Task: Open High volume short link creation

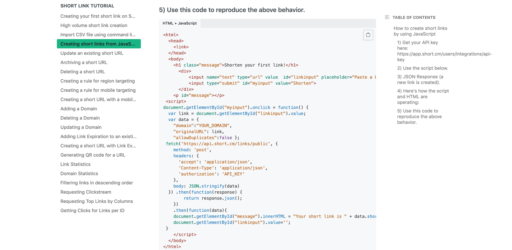Action: [94, 25]
